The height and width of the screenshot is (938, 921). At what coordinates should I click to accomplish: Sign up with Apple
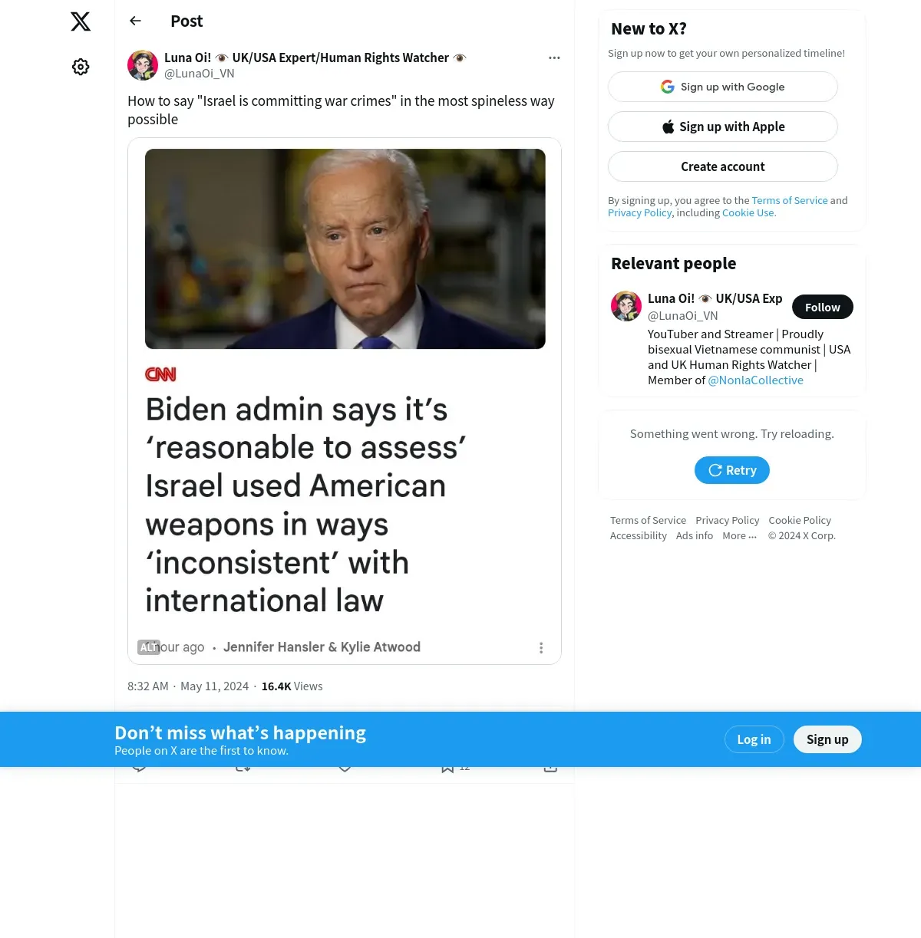tap(723, 127)
